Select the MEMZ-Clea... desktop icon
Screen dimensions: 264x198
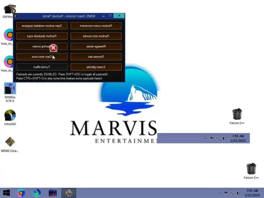tap(10, 144)
